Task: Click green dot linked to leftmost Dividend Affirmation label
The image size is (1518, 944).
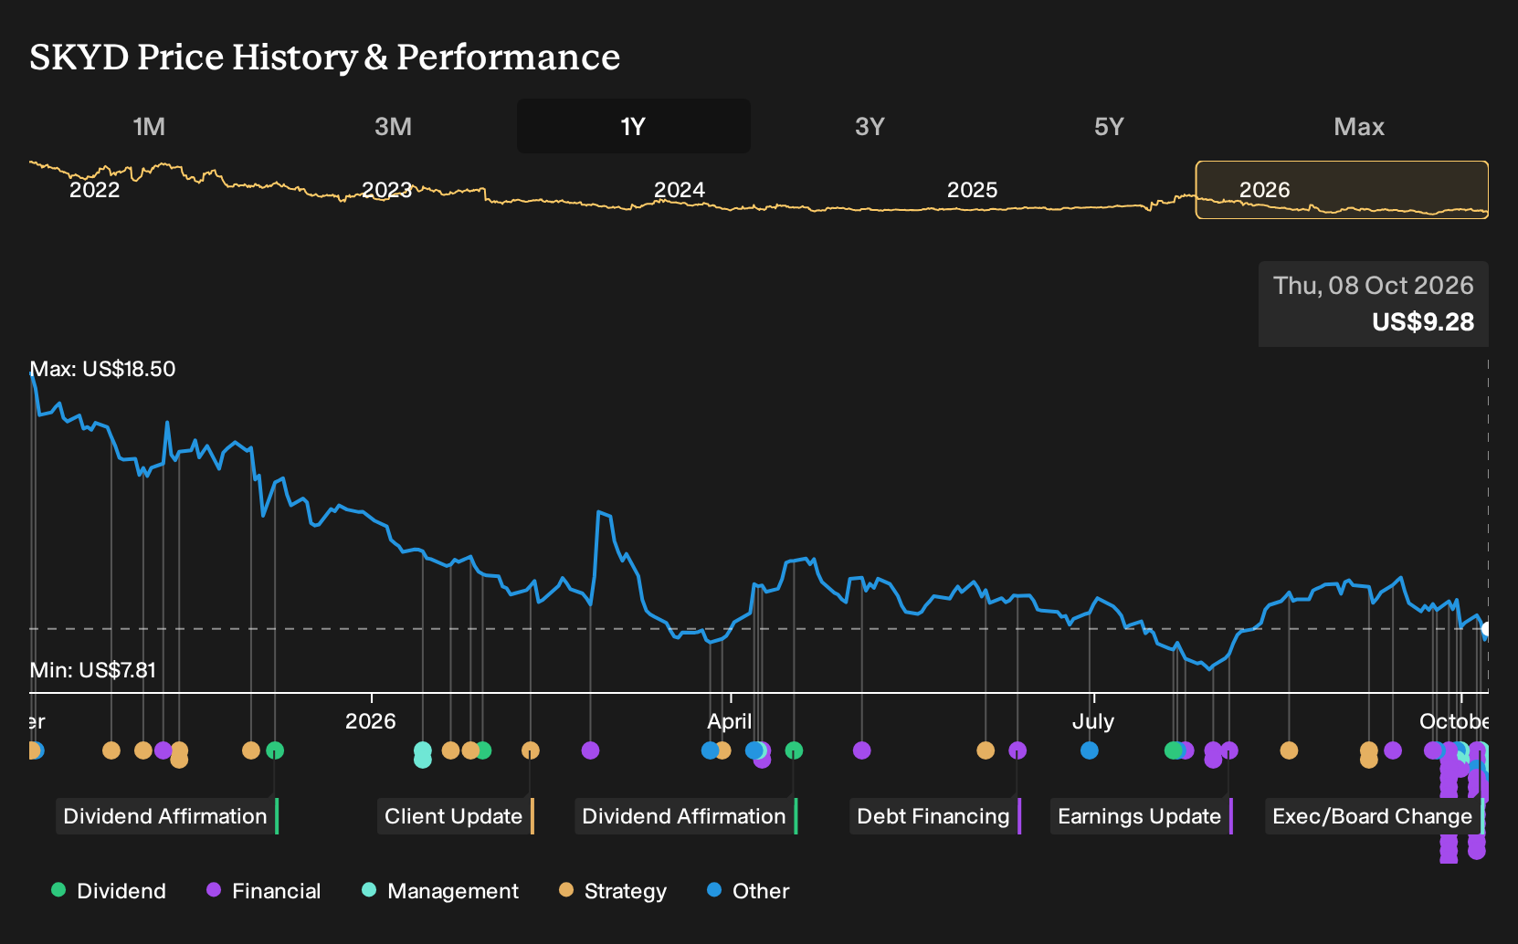Action: coord(275,750)
